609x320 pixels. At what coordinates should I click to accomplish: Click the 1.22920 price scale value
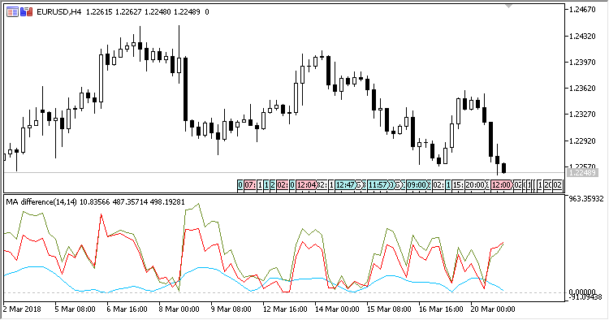(582, 141)
